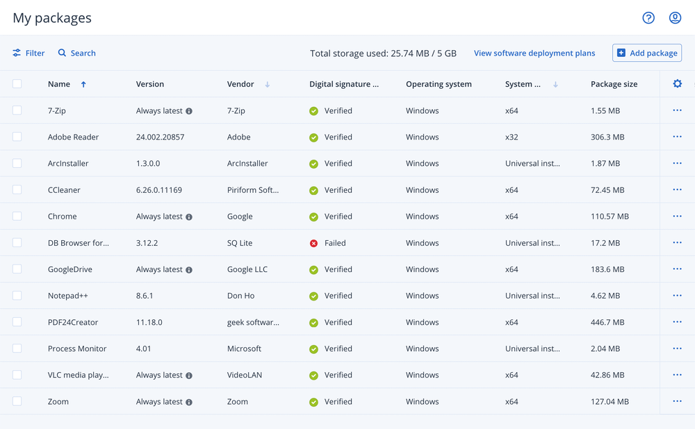
Task: Click the Notepad++ package name
Action: (68, 296)
